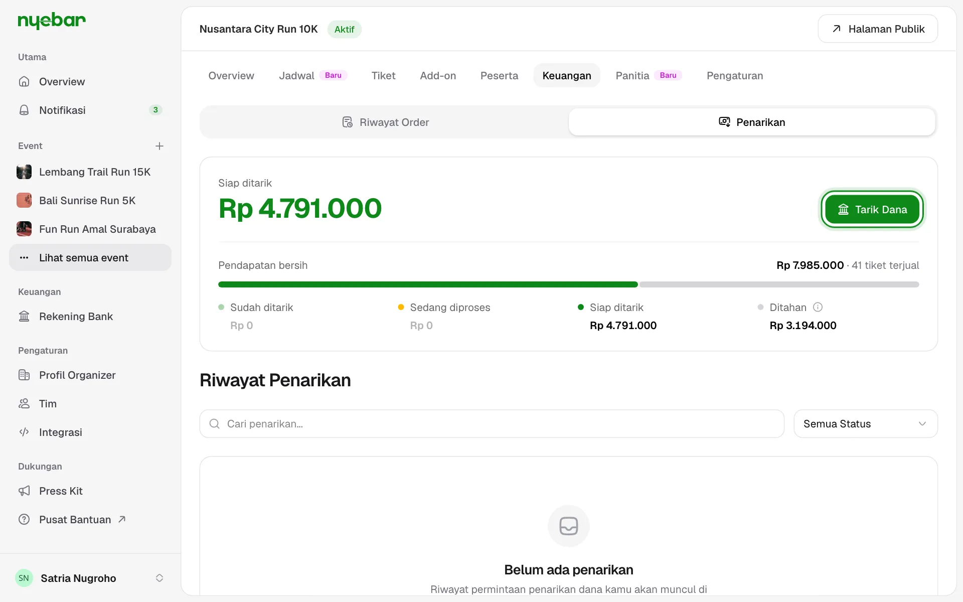
Task: Click the Pendapatan bersih progress bar
Action: click(568, 284)
